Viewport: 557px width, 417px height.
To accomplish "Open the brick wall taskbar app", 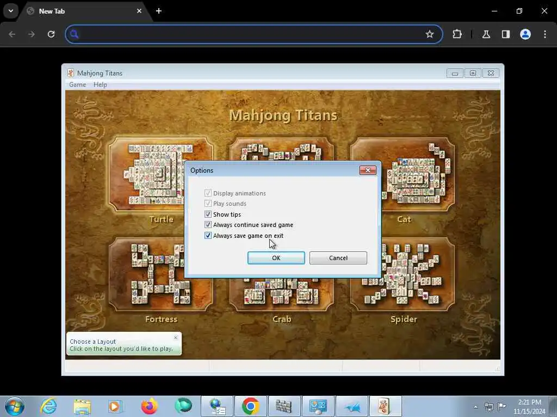I will [x=284, y=406].
